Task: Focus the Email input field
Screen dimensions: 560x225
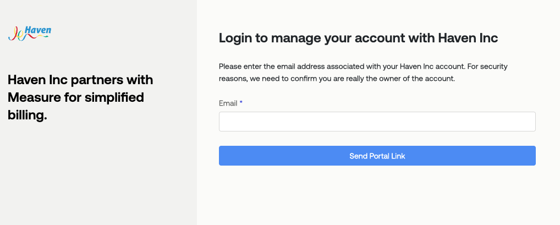Action: [377, 122]
